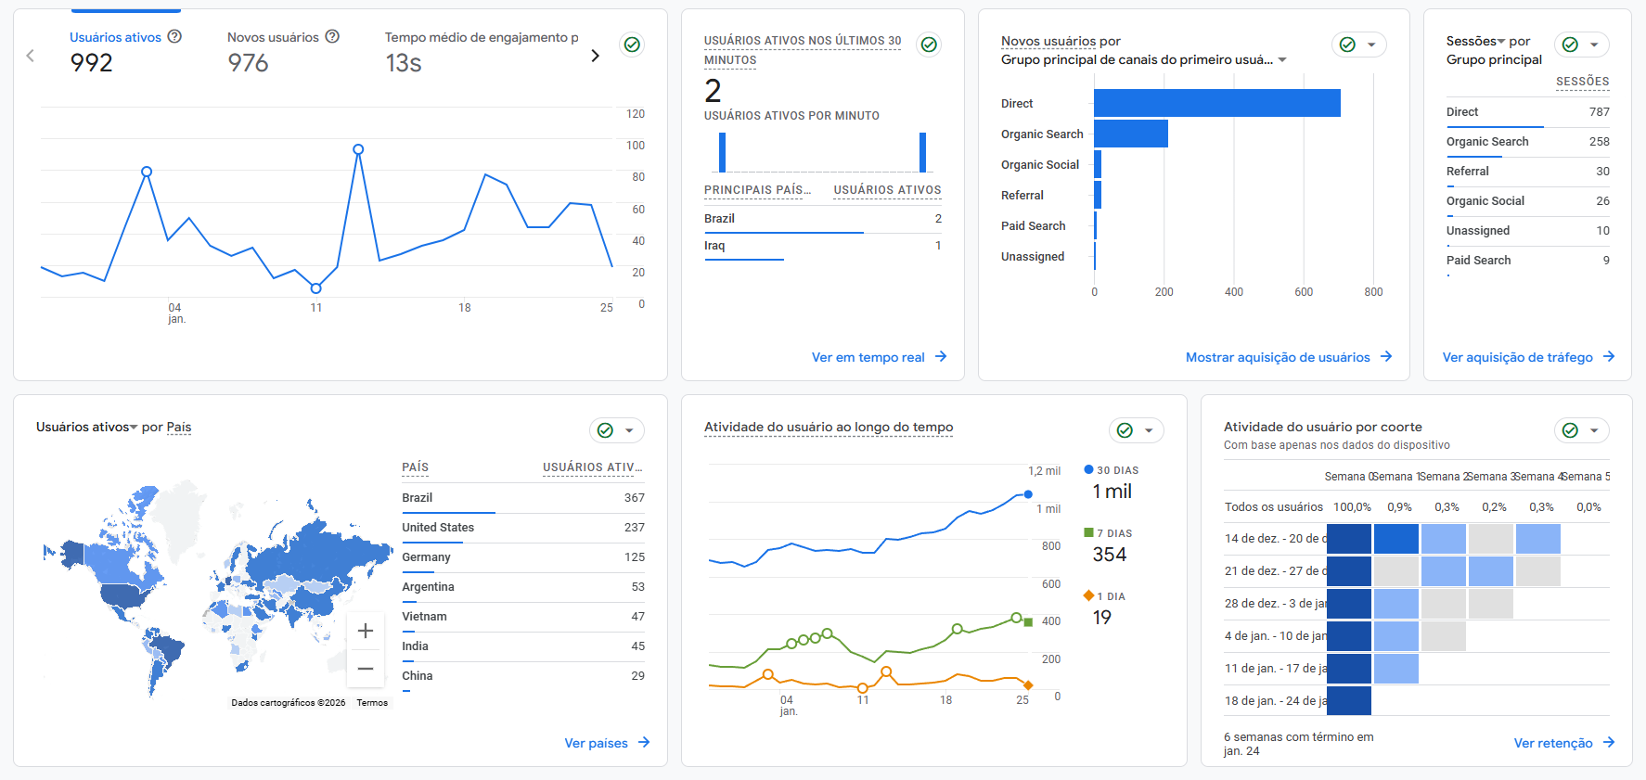Screen dimensions: 1646x780
Task: Click green check icon on realtime card
Action: [x=929, y=45]
